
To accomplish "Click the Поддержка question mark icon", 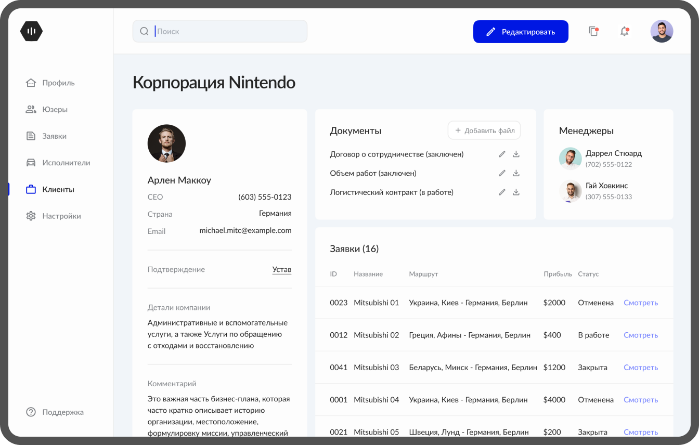I will 31,412.
